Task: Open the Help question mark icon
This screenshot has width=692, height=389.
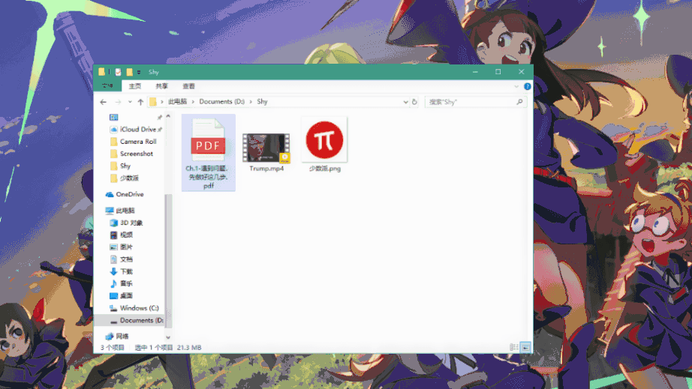Action: [x=527, y=86]
